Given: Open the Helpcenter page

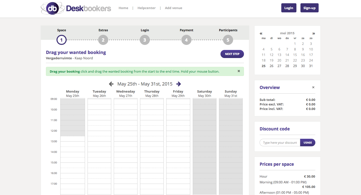Looking at the screenshot, I should click(147, 8).
